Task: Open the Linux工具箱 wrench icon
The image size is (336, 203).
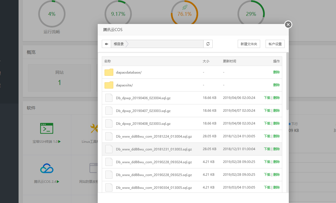Action: pos(94,128)
